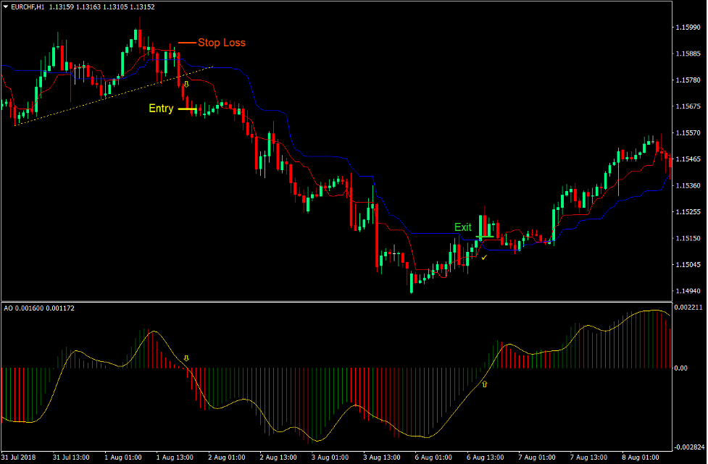Click the Entry text label
The width and height of the screenshot is (708, 464).
(x=160, y=109)
